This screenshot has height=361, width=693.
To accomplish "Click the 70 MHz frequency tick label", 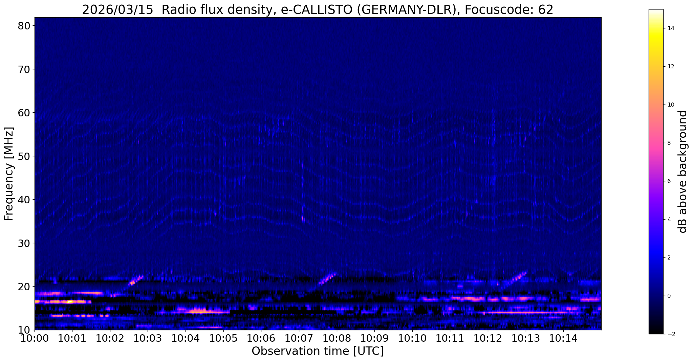I will 24,69.
